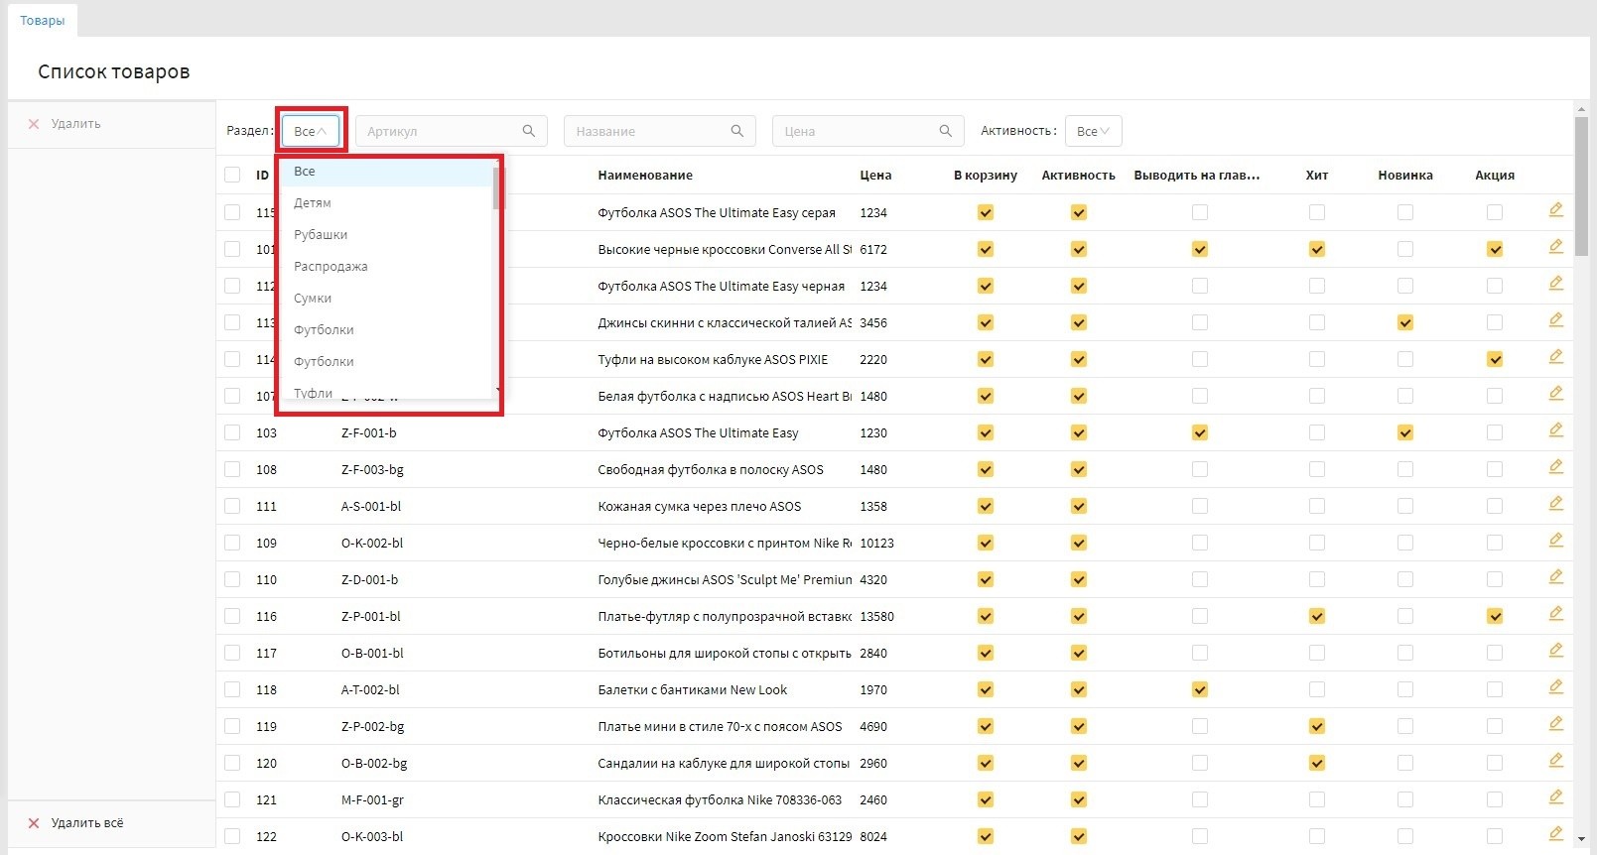
Task: Edit product 122 Кроссовки Nike Zoom
Action: click(x=1555, y=834)
